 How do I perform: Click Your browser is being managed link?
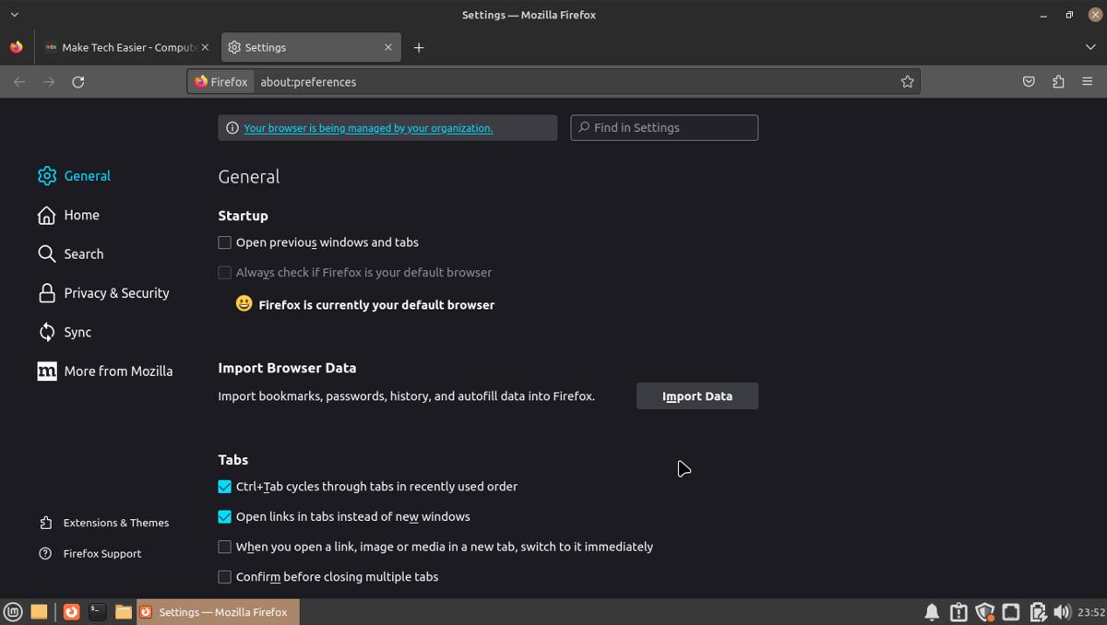tap(367, 127)
